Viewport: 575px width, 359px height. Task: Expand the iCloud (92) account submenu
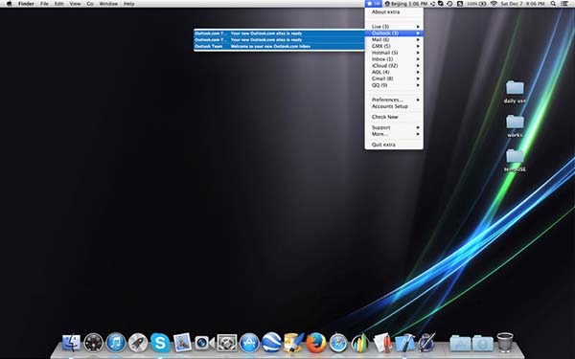tap(394, 65)
